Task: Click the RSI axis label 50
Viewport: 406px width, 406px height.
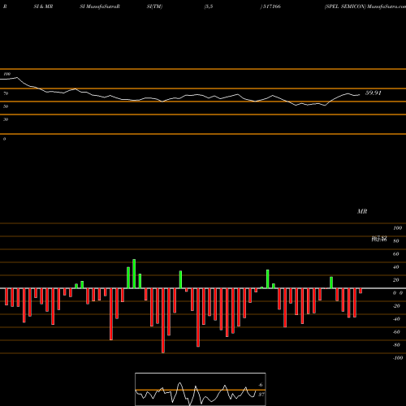Action: (x=6, y=106)
